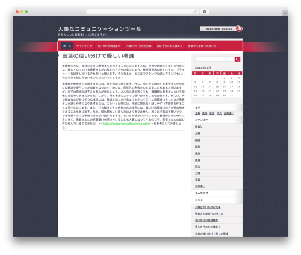Select the 家族 tag under タグ
Viewport: 301px width, 255px height.
[x=212, y=113]
